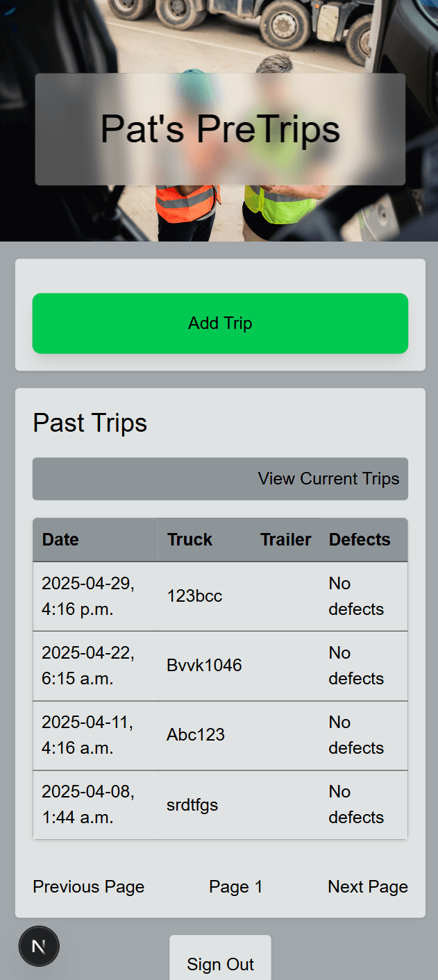
Task: Go to the Next Page
Action: 368,887
